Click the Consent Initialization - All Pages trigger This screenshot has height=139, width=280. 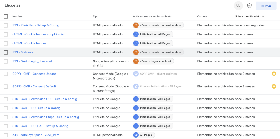tap(157, 86)
